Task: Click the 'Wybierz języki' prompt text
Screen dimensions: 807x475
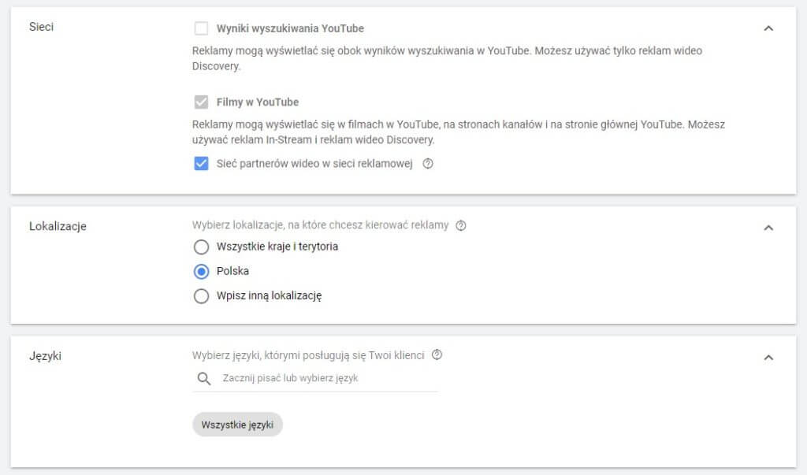Action: [308, 355]
